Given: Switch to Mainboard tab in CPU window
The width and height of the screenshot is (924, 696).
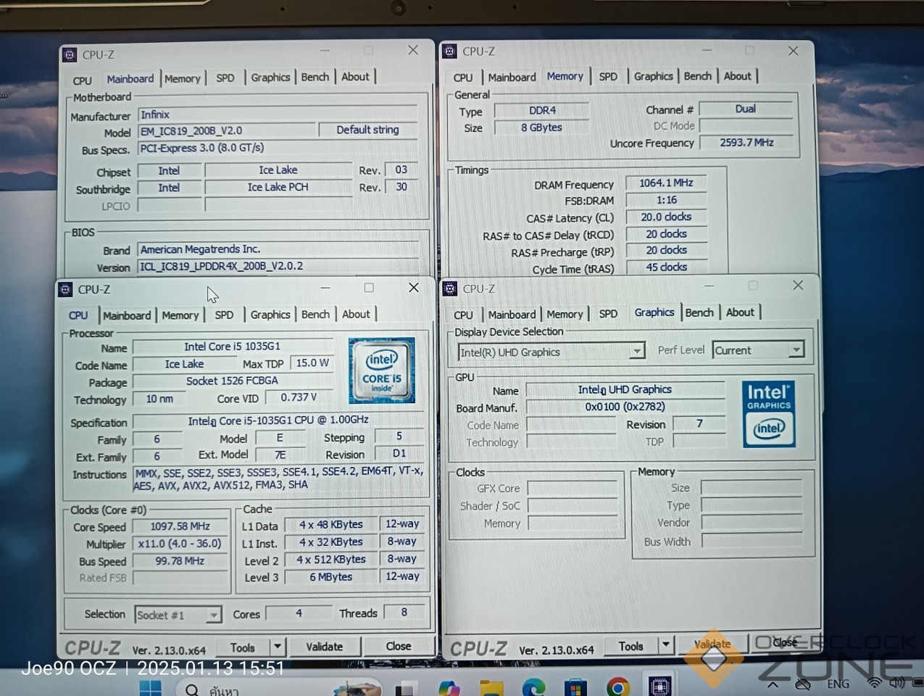Looking at the screenshot, I should coord(127,315).
